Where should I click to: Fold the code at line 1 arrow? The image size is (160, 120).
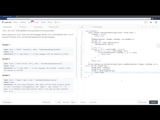pos(83,31)
